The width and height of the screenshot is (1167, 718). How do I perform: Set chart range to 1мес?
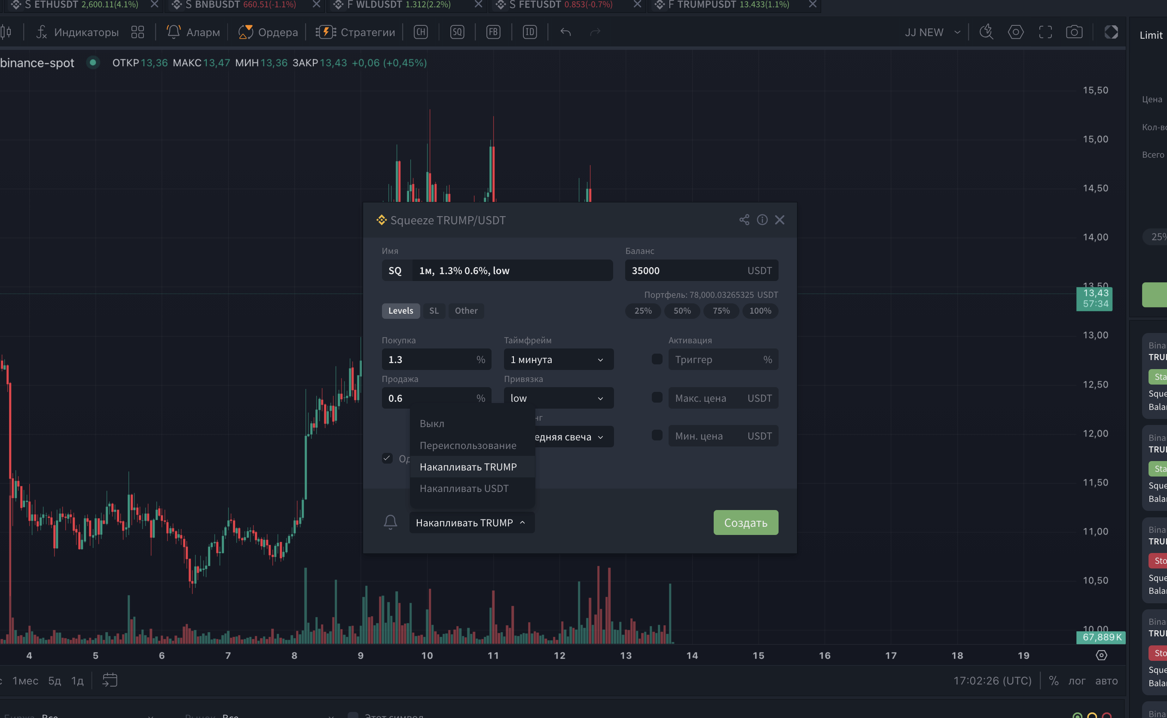tap(25, 681)
